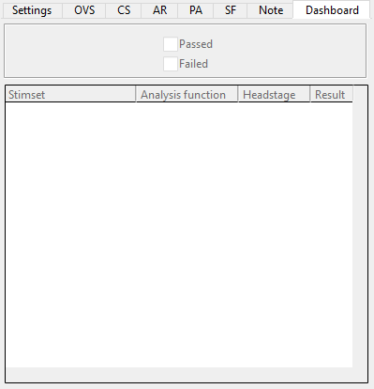The image size is (374, 389).
Task: Open the OVS tab
Action: point(84,10)
